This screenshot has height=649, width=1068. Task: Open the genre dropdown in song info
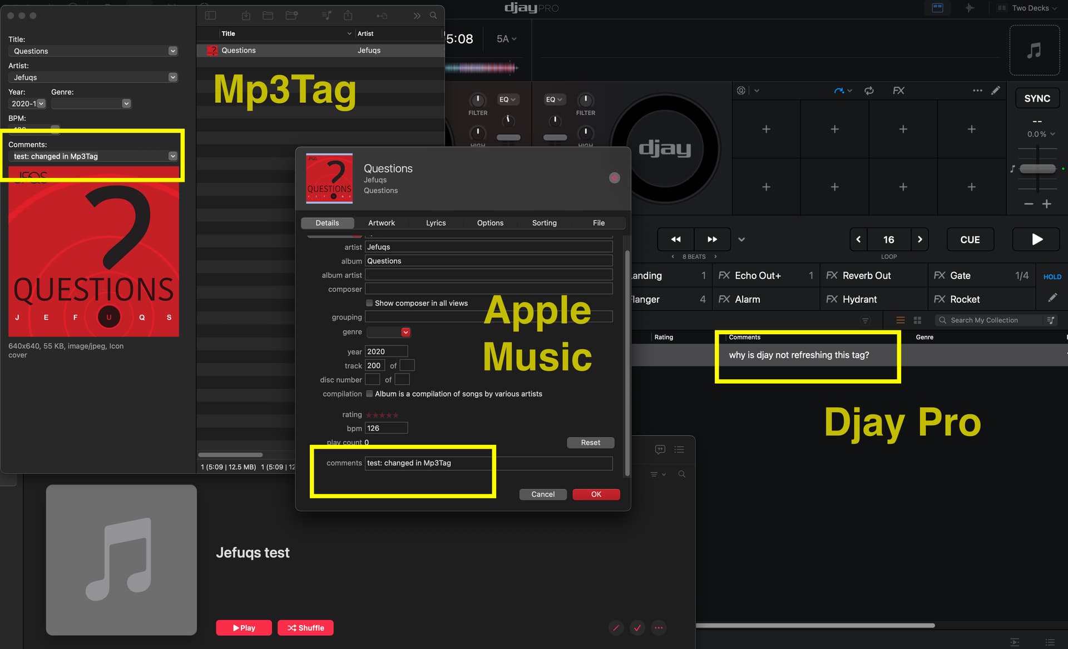click(406, 332)
